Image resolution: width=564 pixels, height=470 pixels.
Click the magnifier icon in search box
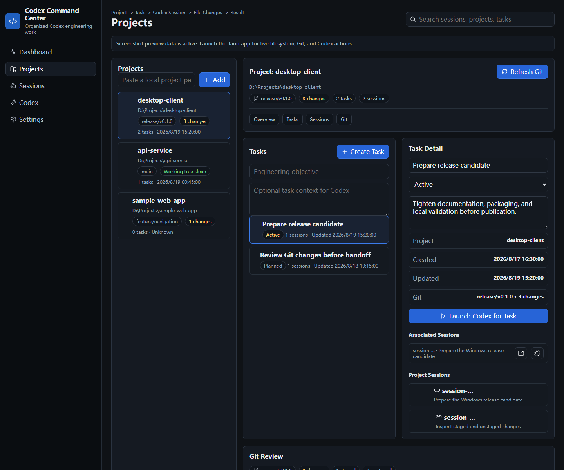[x=413, y=19]
